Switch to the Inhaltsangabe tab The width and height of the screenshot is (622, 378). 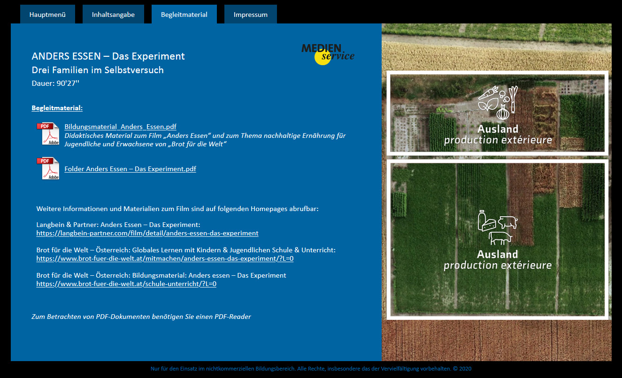click(113, 15)
